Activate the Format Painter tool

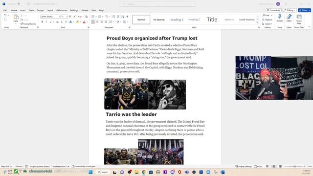click(28, 24)
